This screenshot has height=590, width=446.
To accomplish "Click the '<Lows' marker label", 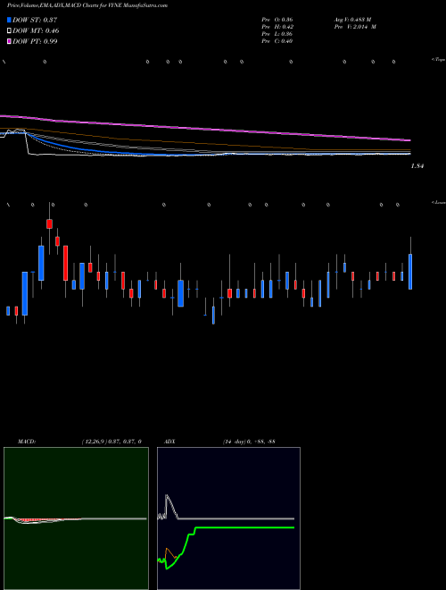I will click(x=438, y=203).
